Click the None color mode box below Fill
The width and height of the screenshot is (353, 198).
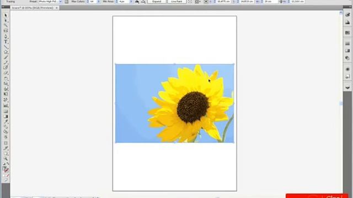[7, 175]
